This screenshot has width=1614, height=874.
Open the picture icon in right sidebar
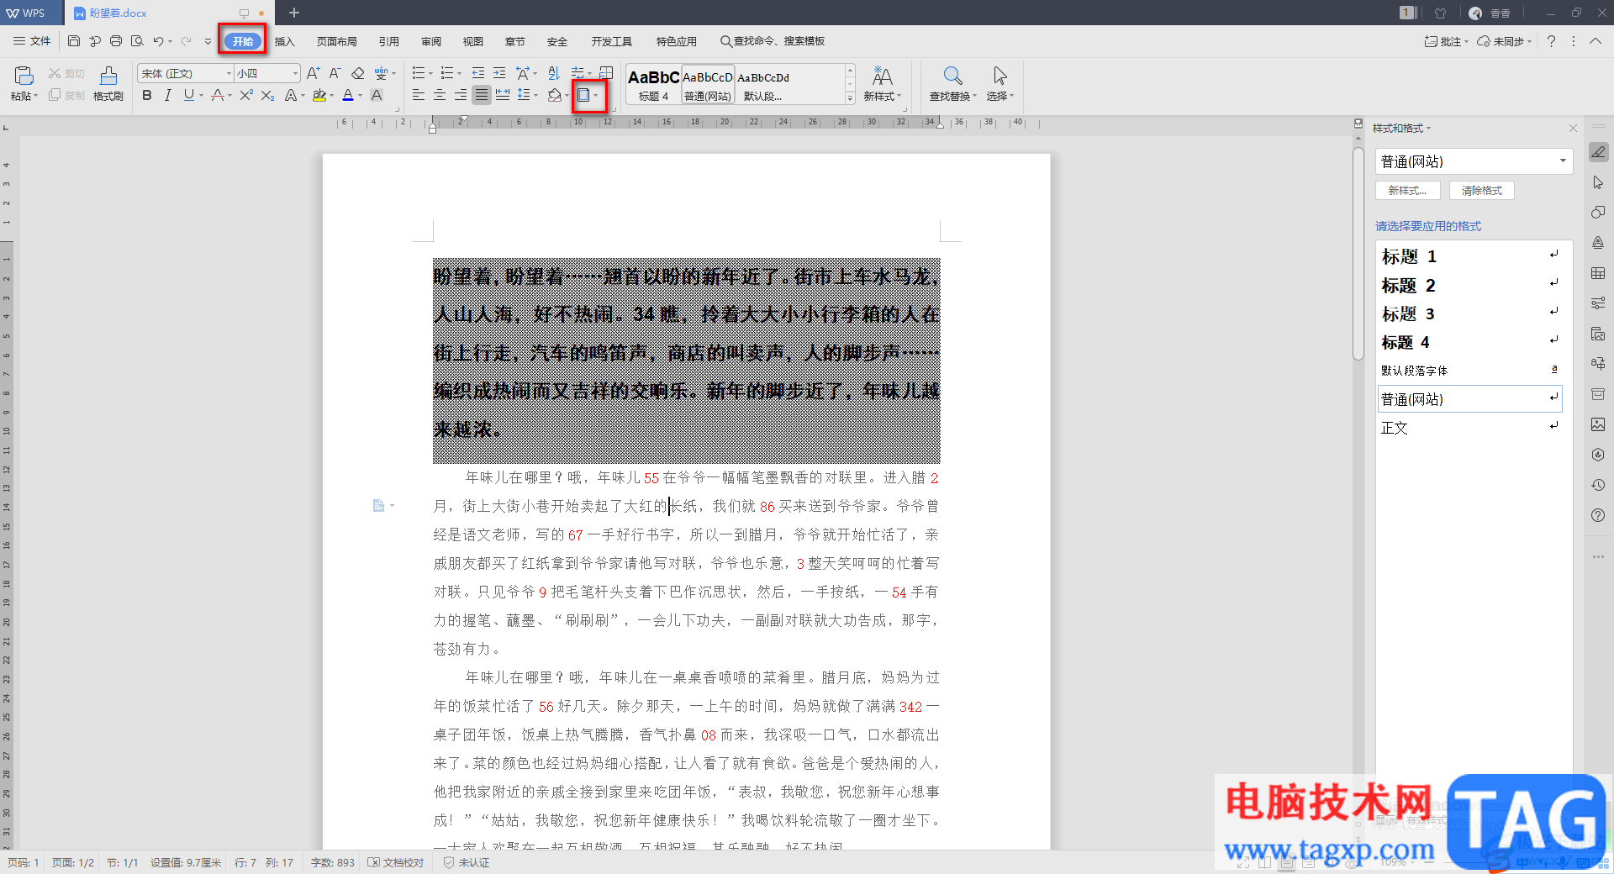tap(1598, 424)
